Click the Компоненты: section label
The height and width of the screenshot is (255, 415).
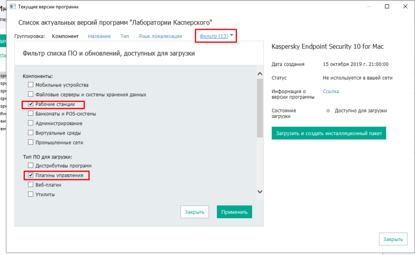[x=38, y=76]
